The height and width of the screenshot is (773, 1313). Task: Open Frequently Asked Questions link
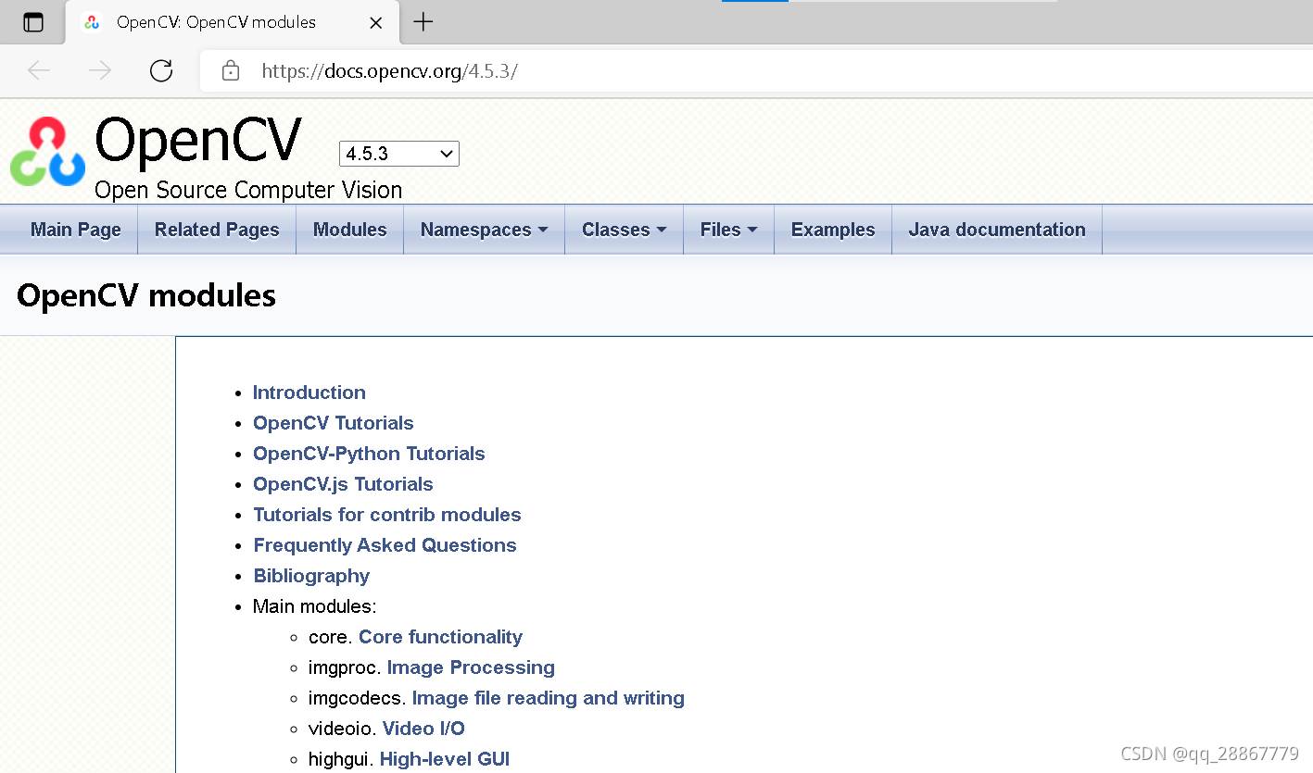385,545
